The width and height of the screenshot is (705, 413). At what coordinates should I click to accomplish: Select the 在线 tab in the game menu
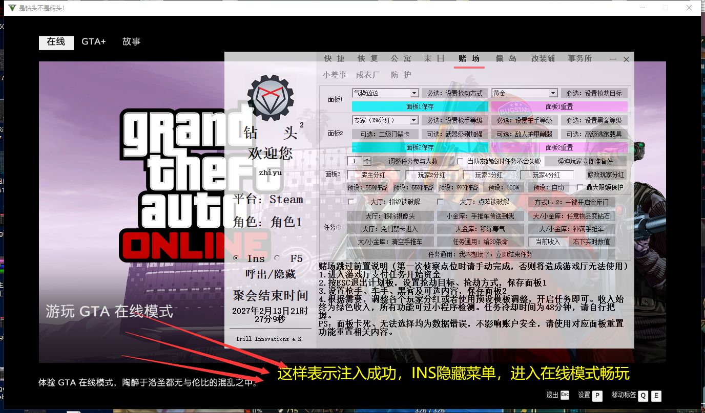point(56,42)
